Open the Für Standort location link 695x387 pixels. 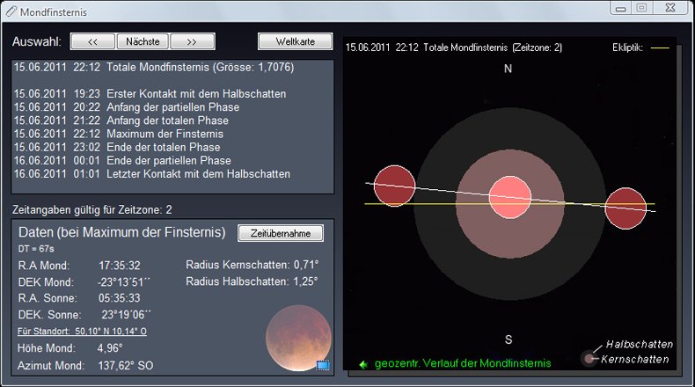(83, 332)
